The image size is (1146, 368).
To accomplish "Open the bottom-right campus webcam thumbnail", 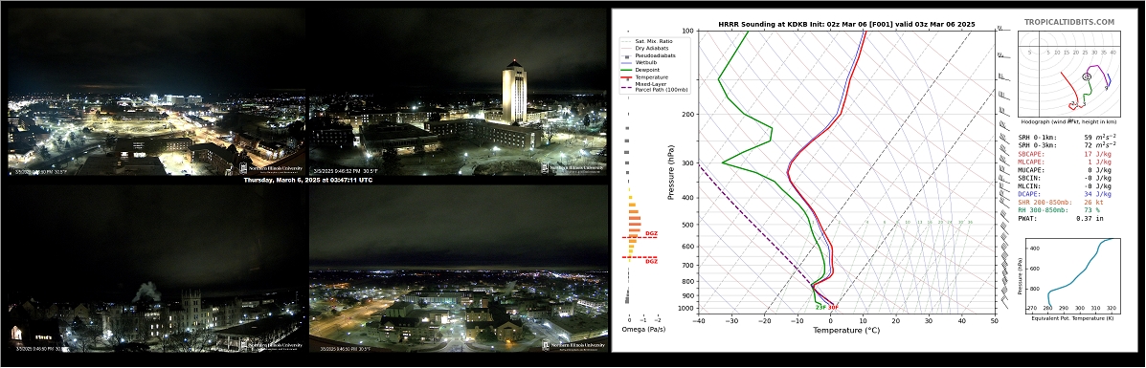I will (459, 269).
